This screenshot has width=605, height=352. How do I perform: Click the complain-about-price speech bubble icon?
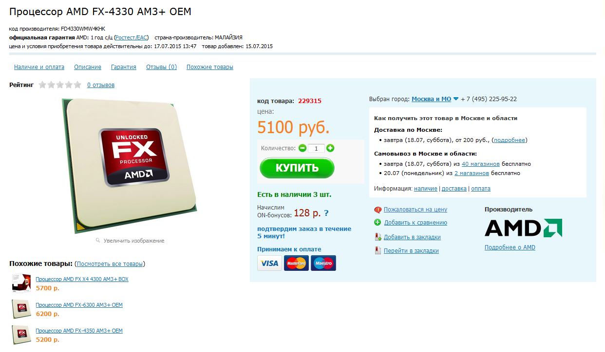point(378,210)
